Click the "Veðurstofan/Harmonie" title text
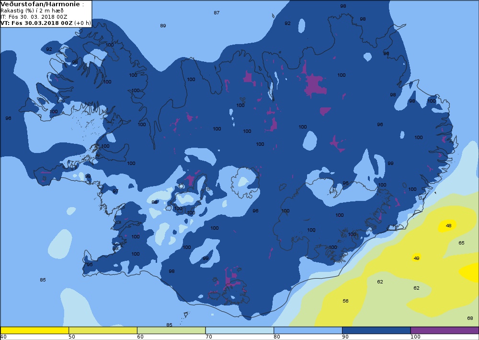The height and width of the screenshot is (340, 479). click(x=41, y=4)
